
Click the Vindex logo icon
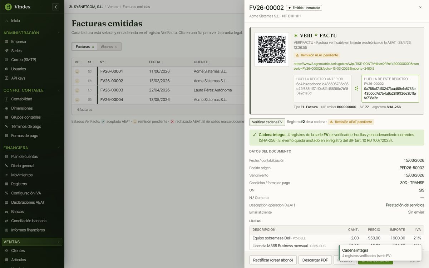tap(8, 7)
